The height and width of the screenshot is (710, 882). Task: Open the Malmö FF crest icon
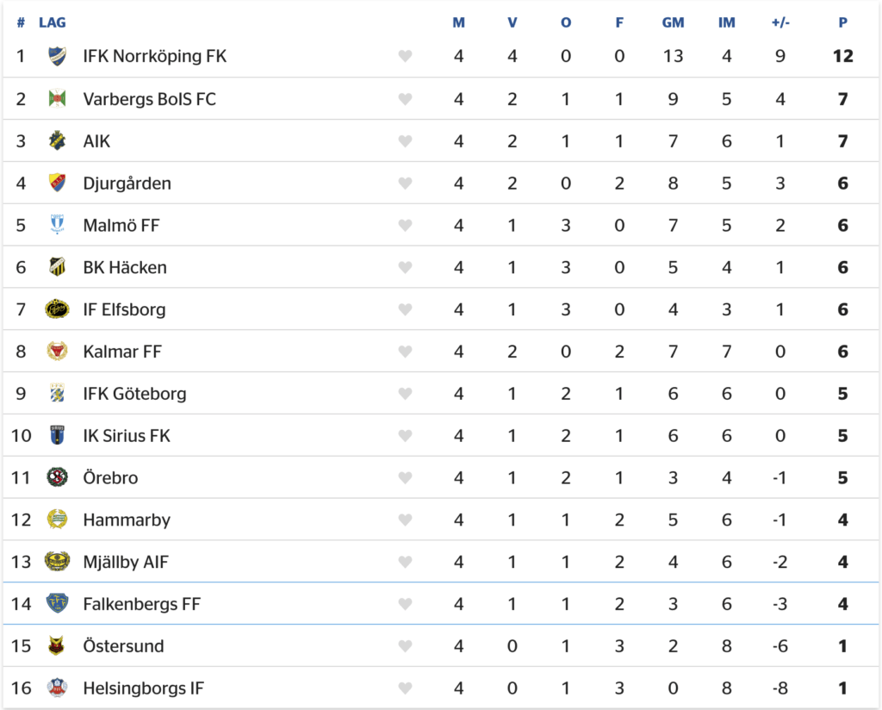(x=57, y=225)
